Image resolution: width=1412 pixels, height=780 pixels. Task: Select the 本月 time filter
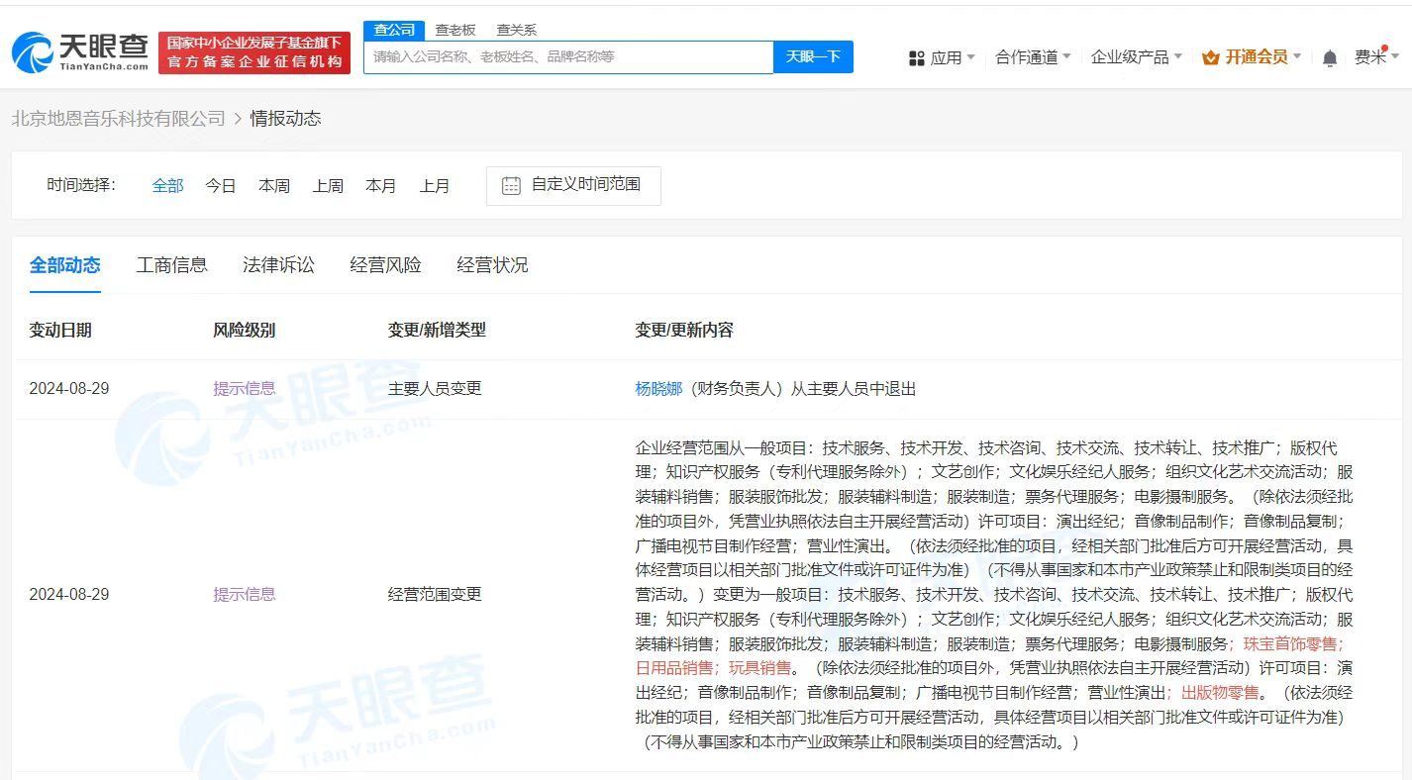point(381,185)
